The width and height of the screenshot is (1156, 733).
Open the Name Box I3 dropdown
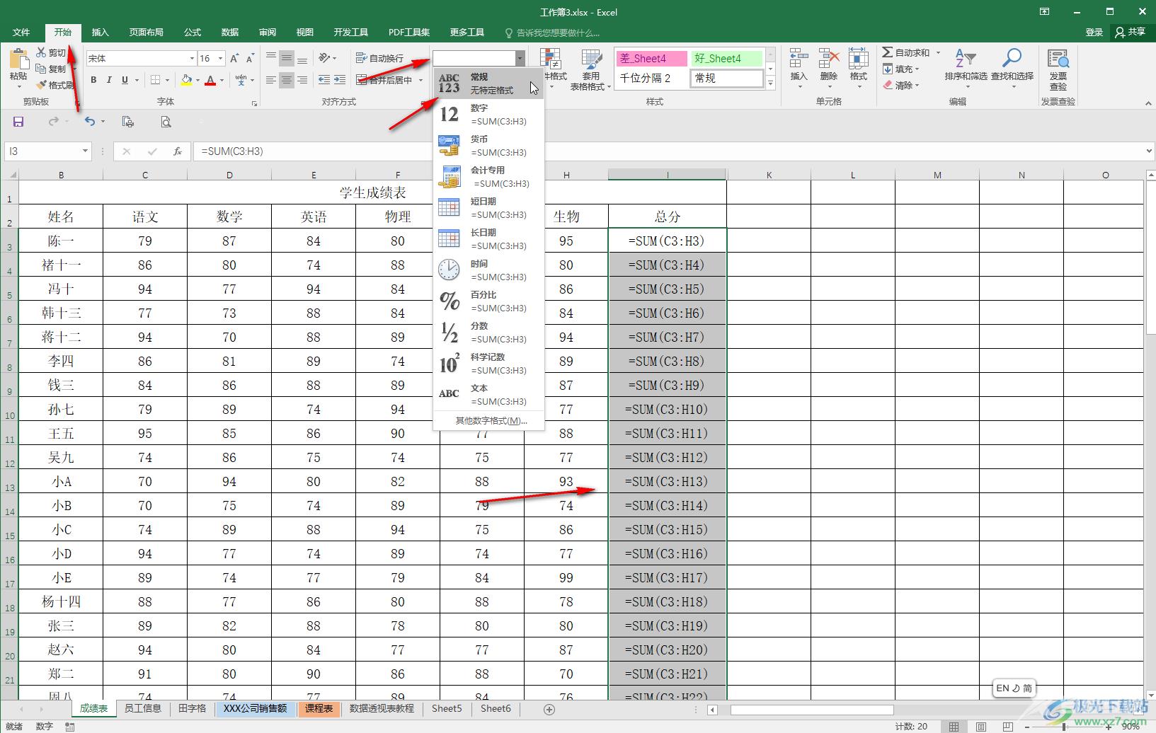(x=85, y=151)
